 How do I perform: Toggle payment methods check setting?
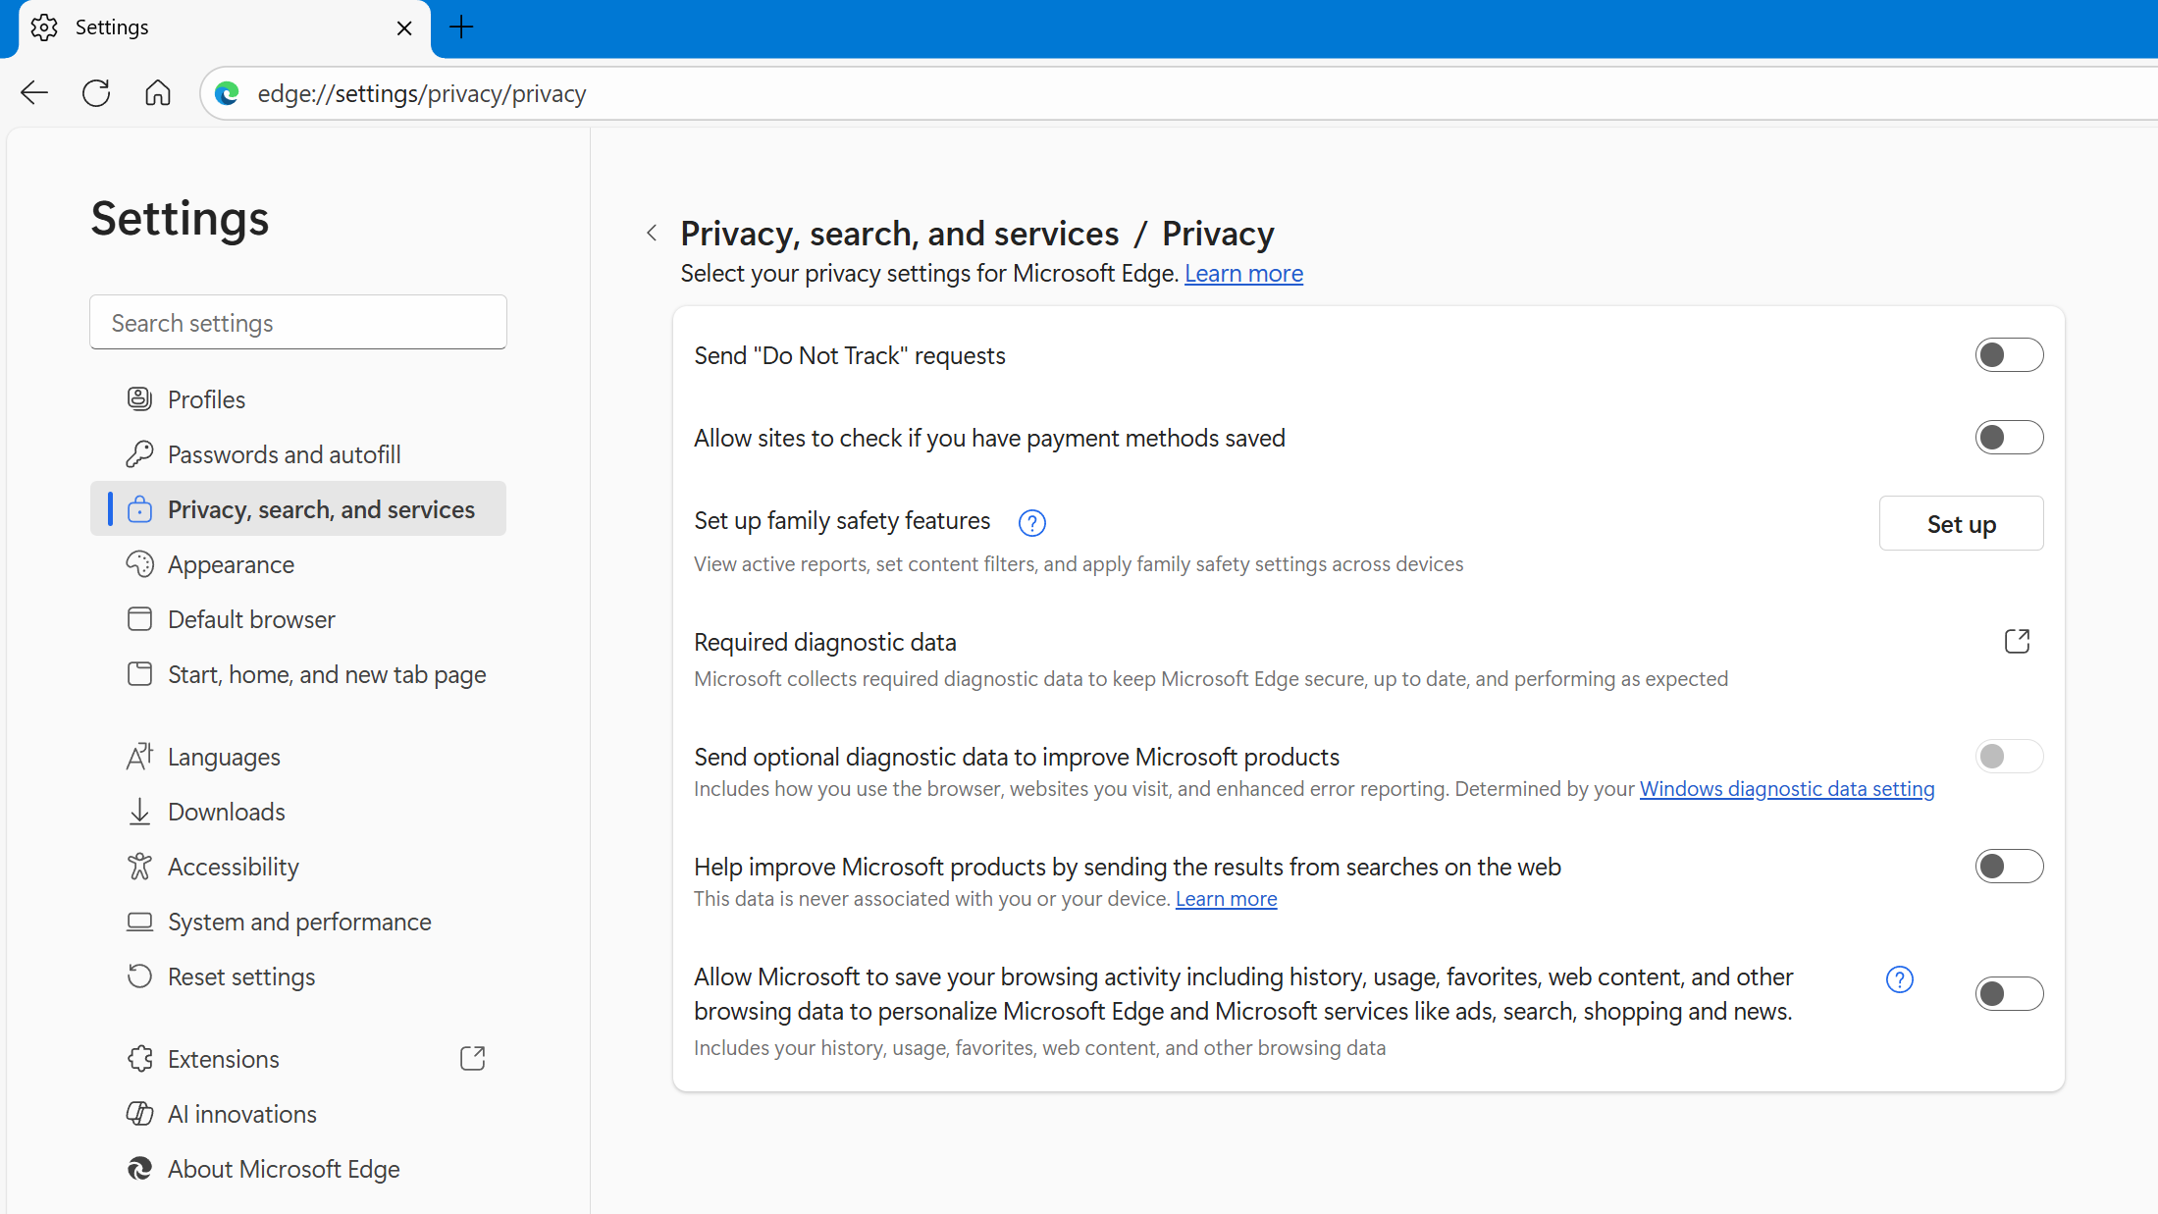tap(2008, 438)
